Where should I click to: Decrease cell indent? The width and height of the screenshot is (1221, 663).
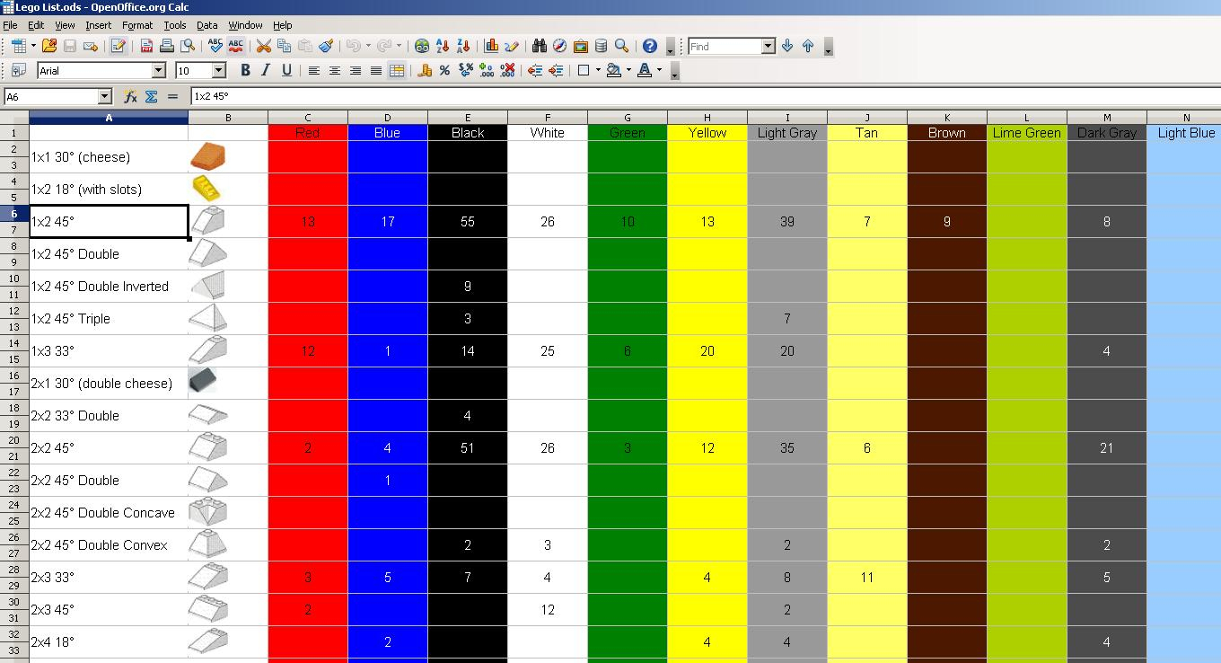pos(535,70)
